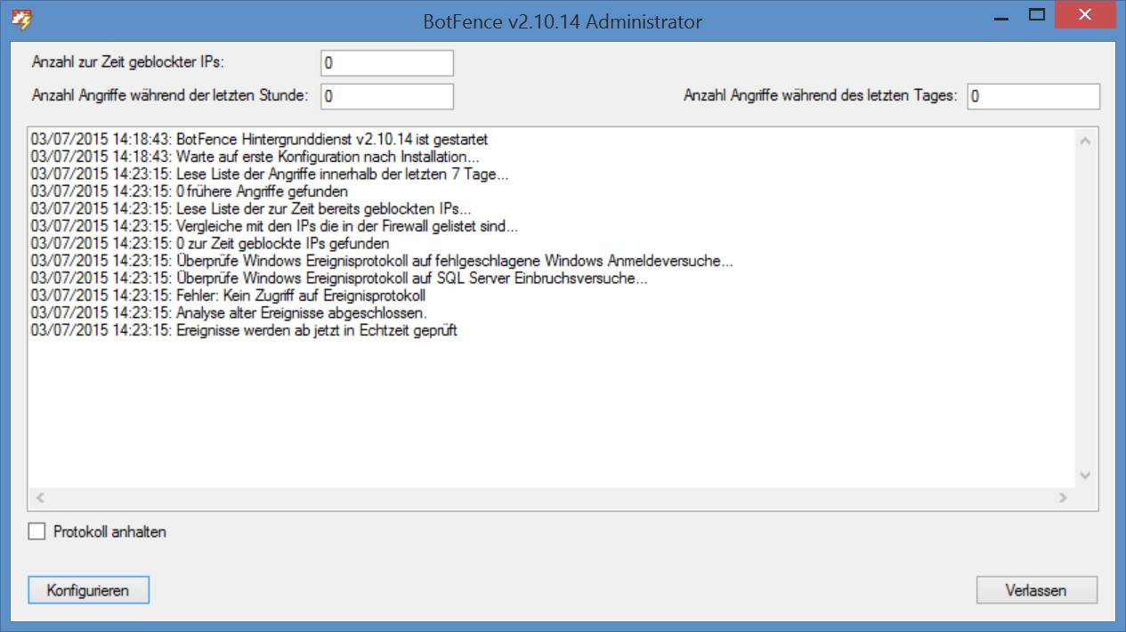1126x632 pixels.
Task: Click the log scrollbar down arrow
Action: [1084, 476]
